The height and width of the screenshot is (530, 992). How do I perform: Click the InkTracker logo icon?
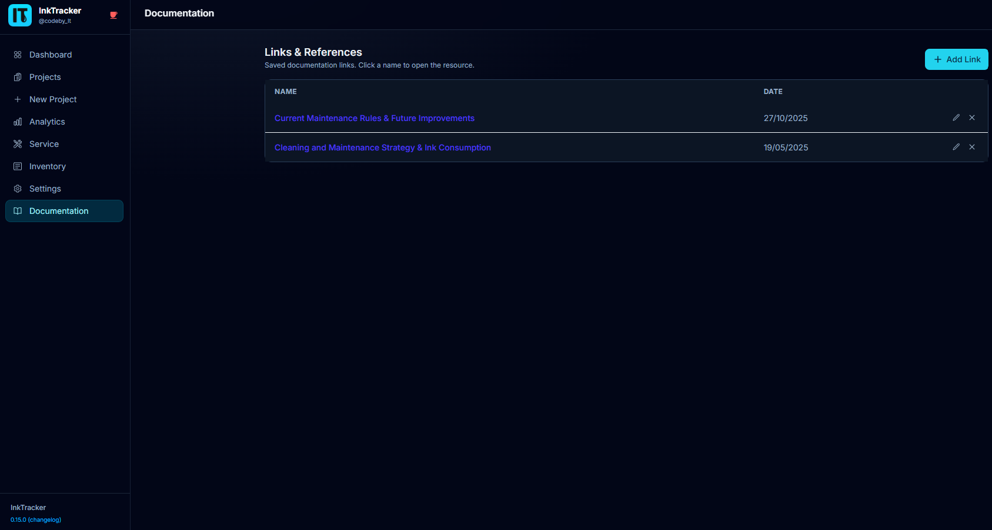click(20, 15)
